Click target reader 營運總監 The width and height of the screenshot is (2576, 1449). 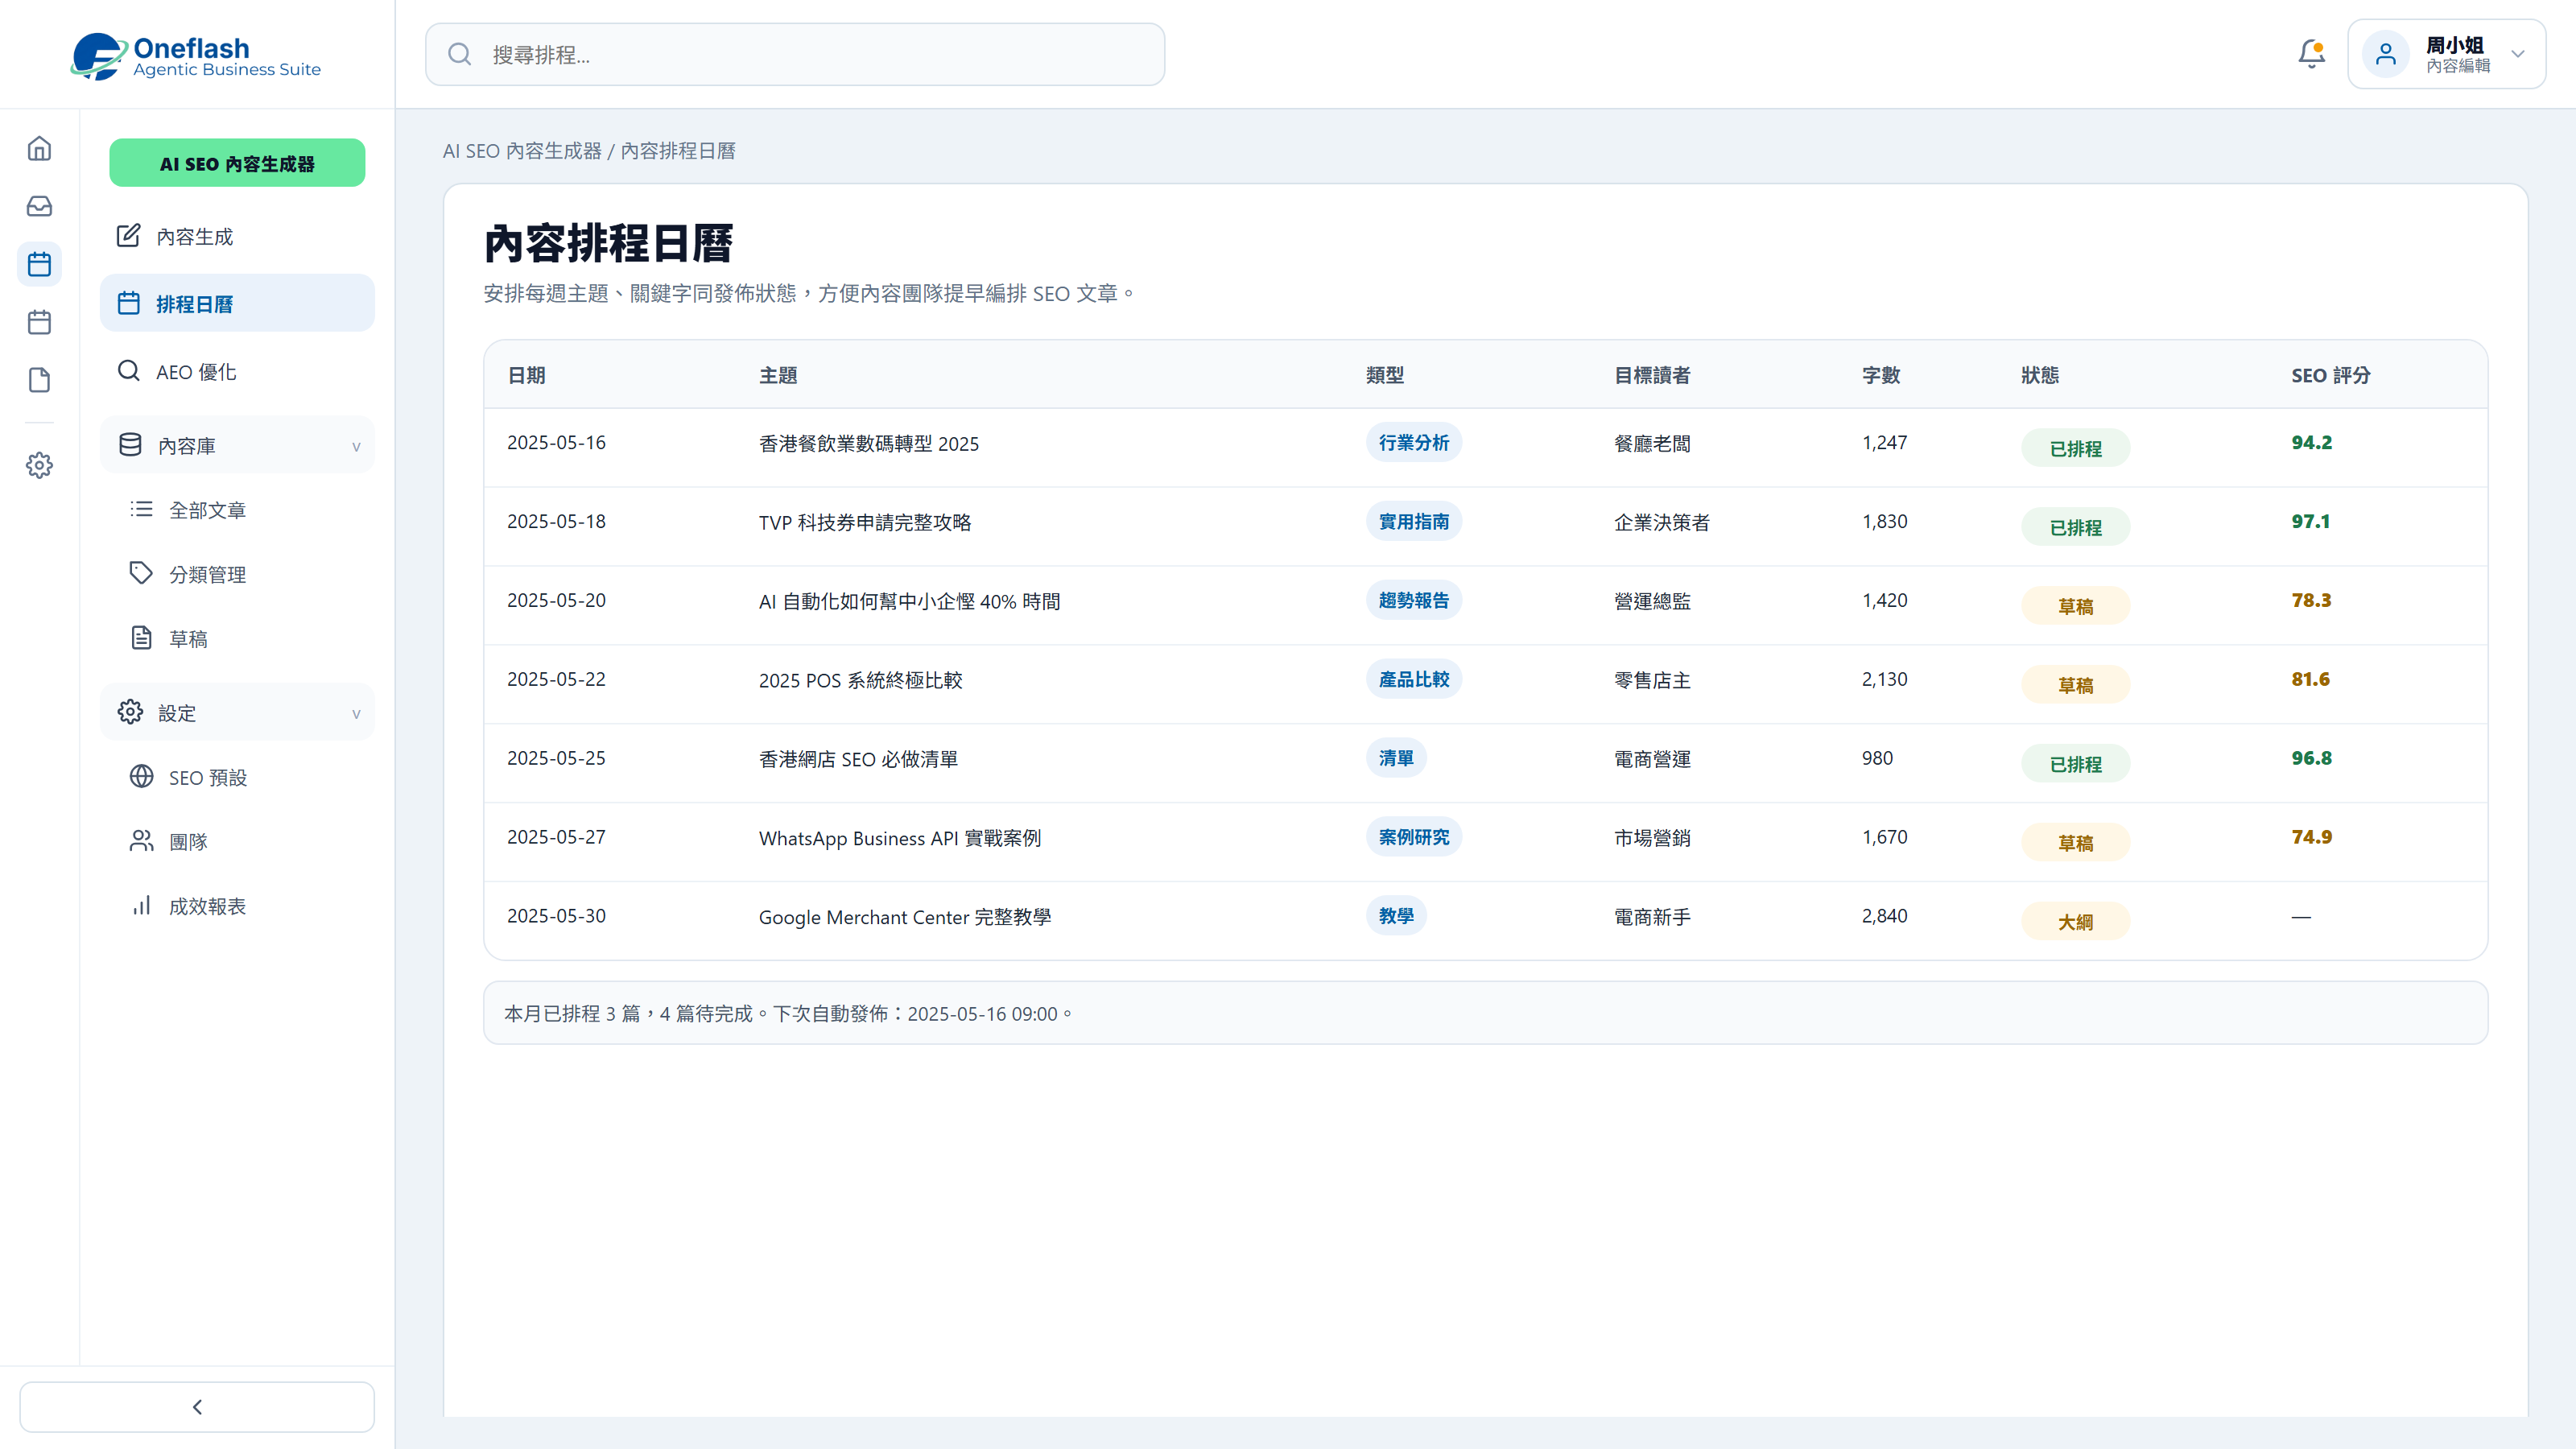point(1652,601)
